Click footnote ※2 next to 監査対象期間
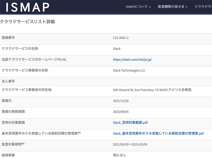 pyautogui.click(x=23, y=143)
